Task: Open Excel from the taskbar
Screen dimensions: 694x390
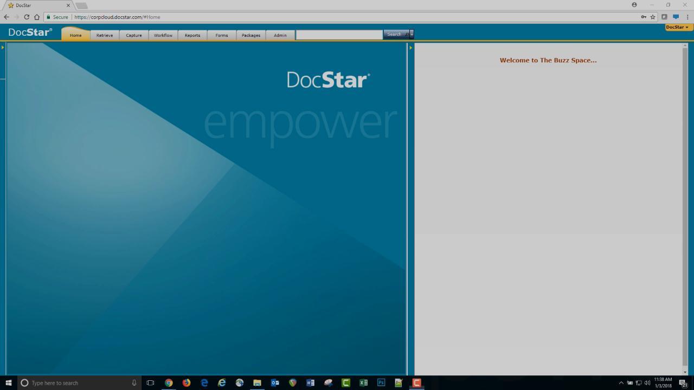Action: (363, 383)
